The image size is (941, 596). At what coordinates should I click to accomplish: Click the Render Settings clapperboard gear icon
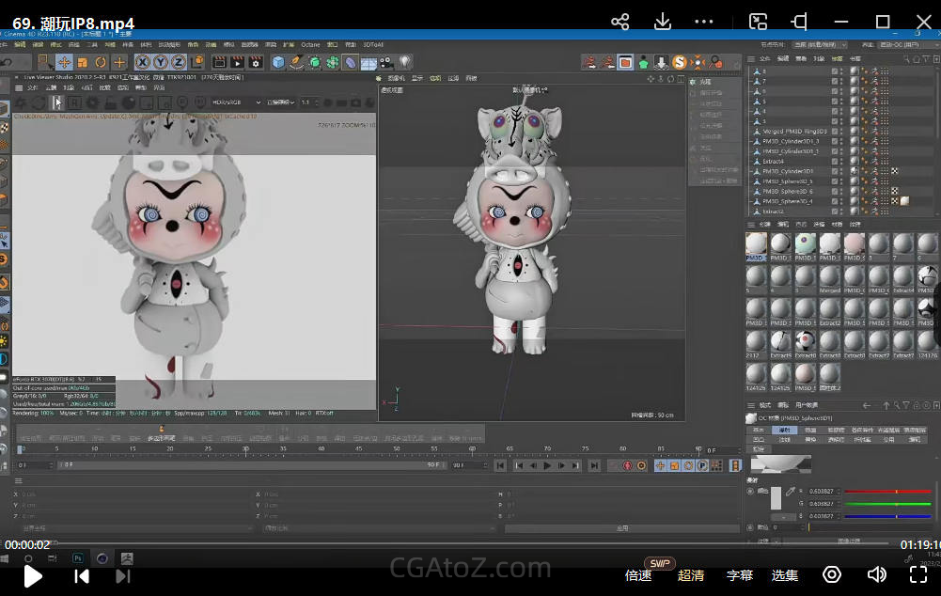255,62
